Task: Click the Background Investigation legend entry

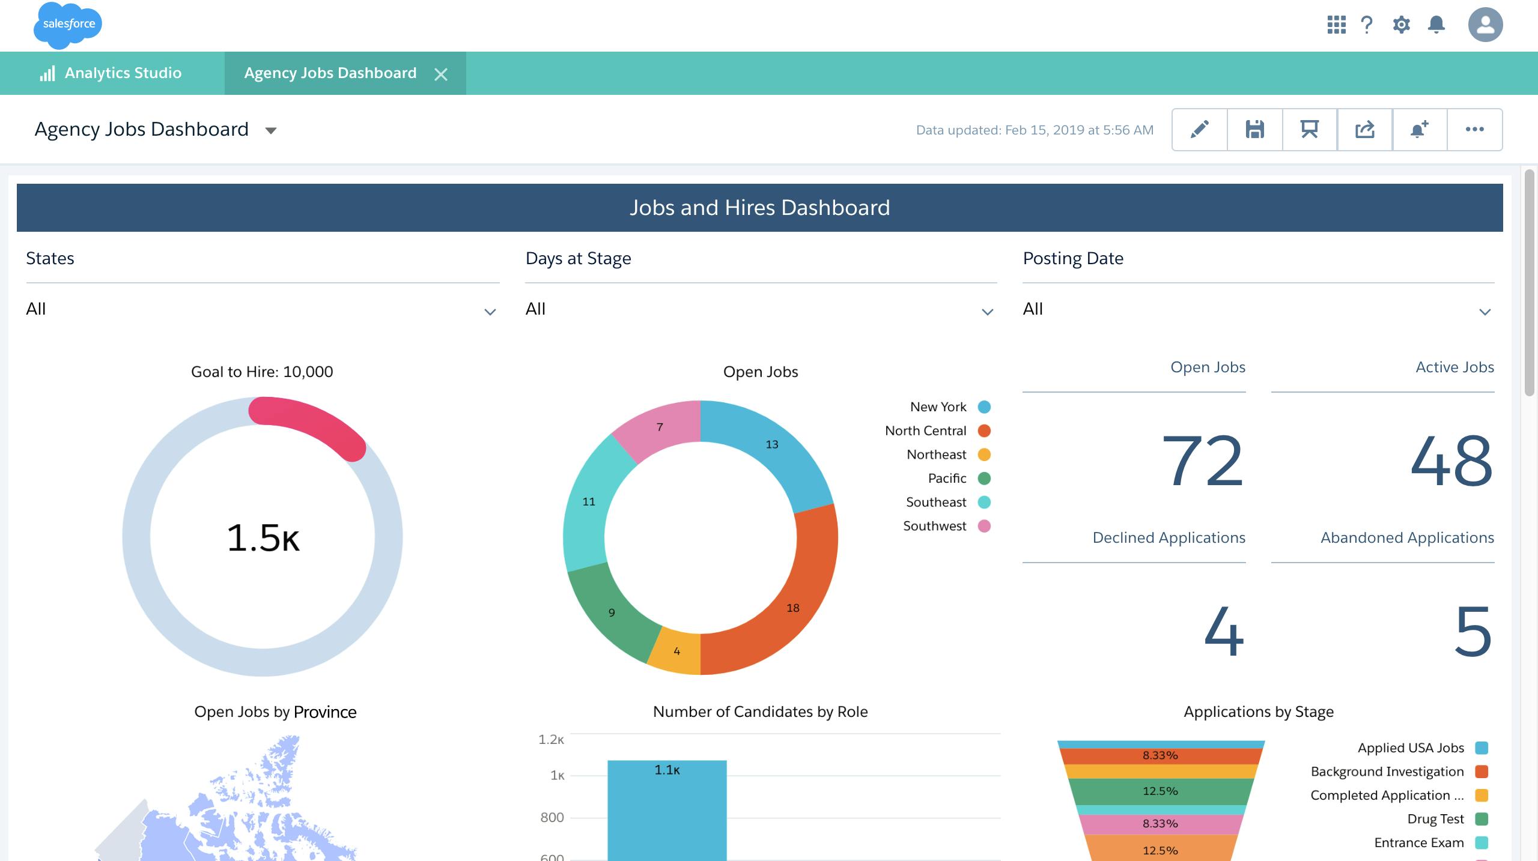Action: (x=1399, y=772)
